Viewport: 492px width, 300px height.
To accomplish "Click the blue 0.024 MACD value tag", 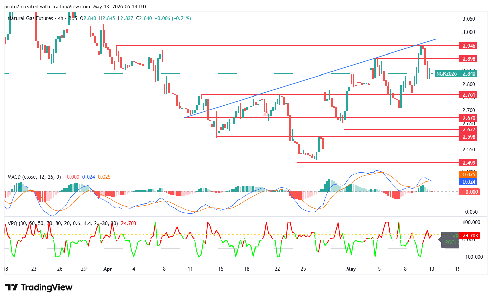I will click(x=469, y=182).
